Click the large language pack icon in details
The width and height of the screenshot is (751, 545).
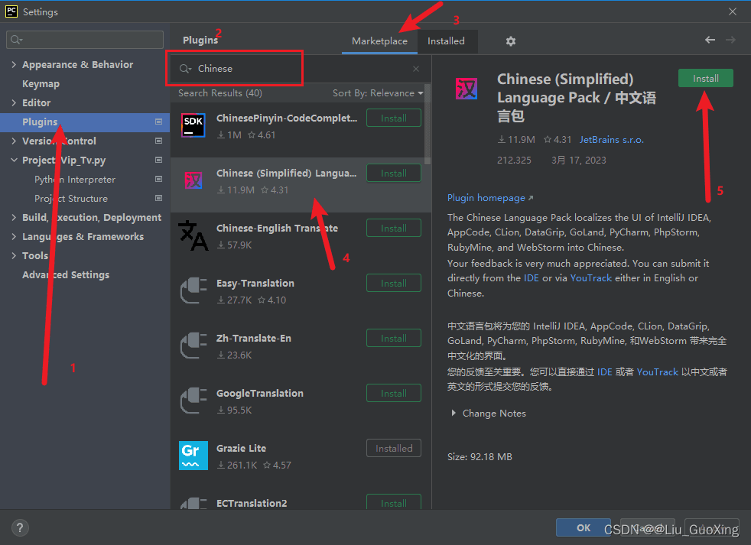click(x=466, y=89)
